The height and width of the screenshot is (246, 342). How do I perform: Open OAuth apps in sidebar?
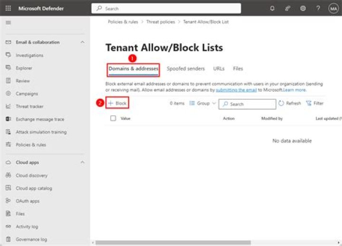(28, 201)
